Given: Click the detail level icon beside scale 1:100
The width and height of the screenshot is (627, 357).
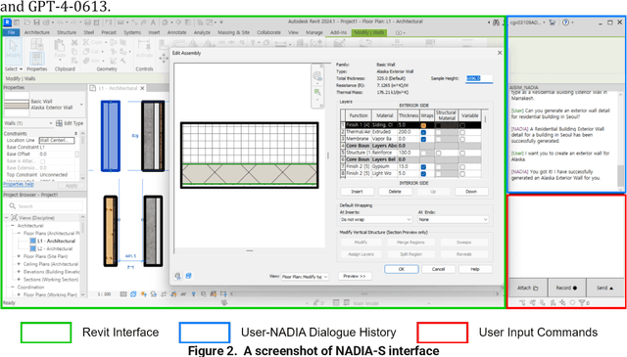Looking at the screenshot, I should coord(123,294).
